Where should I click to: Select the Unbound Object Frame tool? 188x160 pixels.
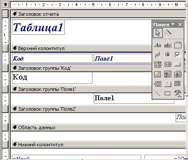coord(168,74)
